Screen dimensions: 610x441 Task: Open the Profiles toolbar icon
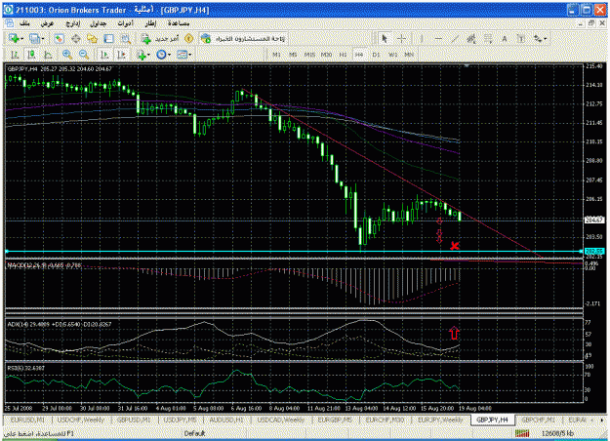34,38
